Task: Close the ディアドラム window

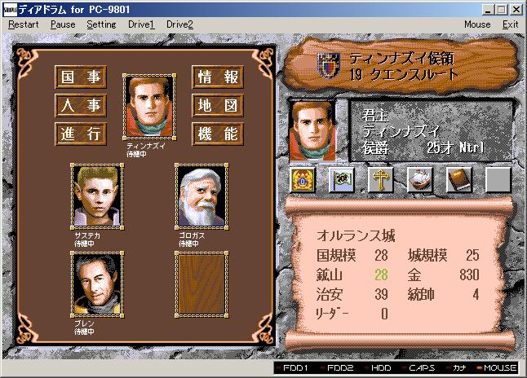Action: pyautogui.click(x=516, y=10)
